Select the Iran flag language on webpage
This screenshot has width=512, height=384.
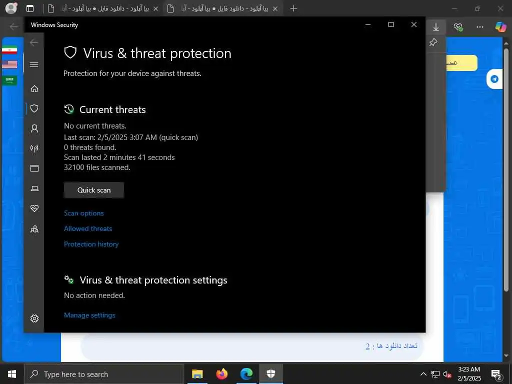click(9, 50)
